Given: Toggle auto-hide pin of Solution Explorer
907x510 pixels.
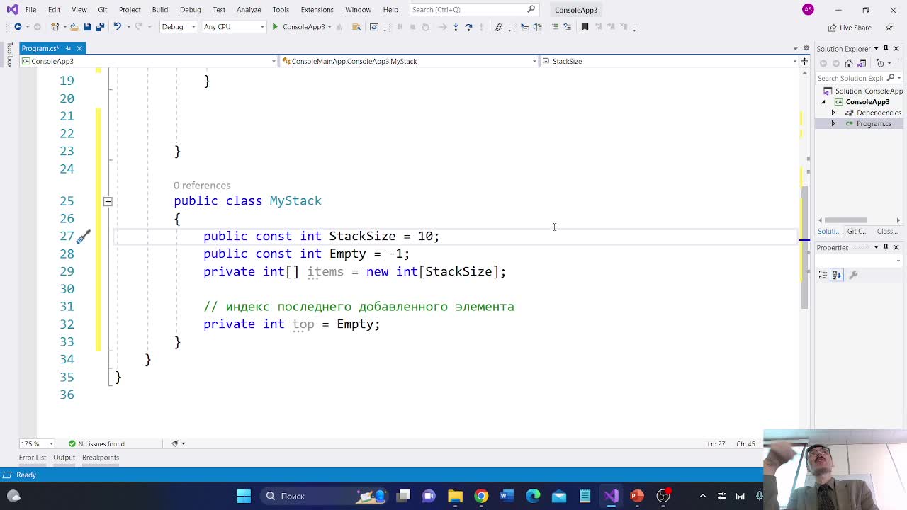Looking at the screenshot, I should pyautogui.click(x=886, y=48).
